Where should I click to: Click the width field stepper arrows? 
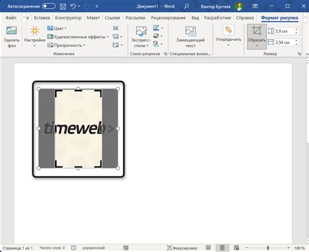(x=297, y=42)
